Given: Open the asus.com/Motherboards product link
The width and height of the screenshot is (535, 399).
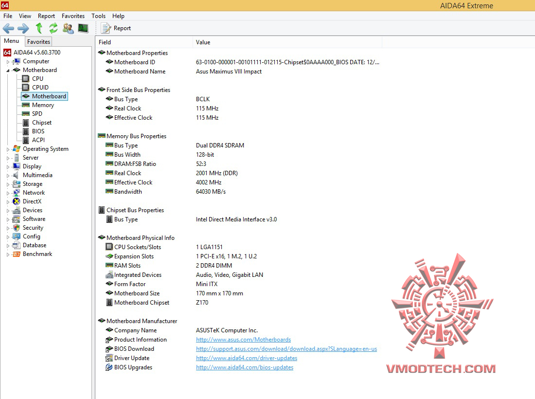Looking at the screenshot, I should pos(243,340).
